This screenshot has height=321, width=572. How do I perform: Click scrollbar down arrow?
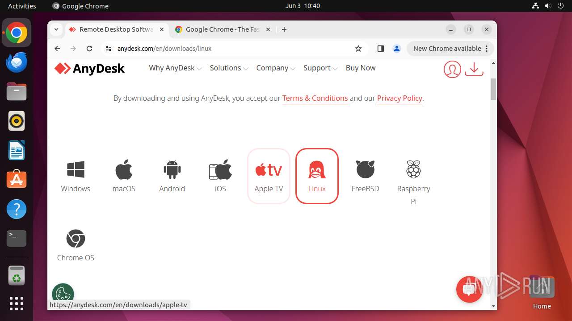click(493, 306)
